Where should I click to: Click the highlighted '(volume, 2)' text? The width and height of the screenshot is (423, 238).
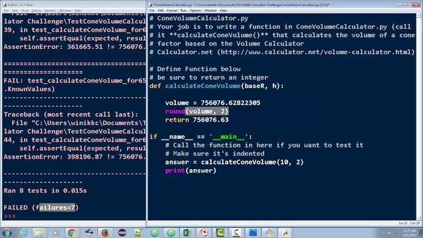point(207,111)
